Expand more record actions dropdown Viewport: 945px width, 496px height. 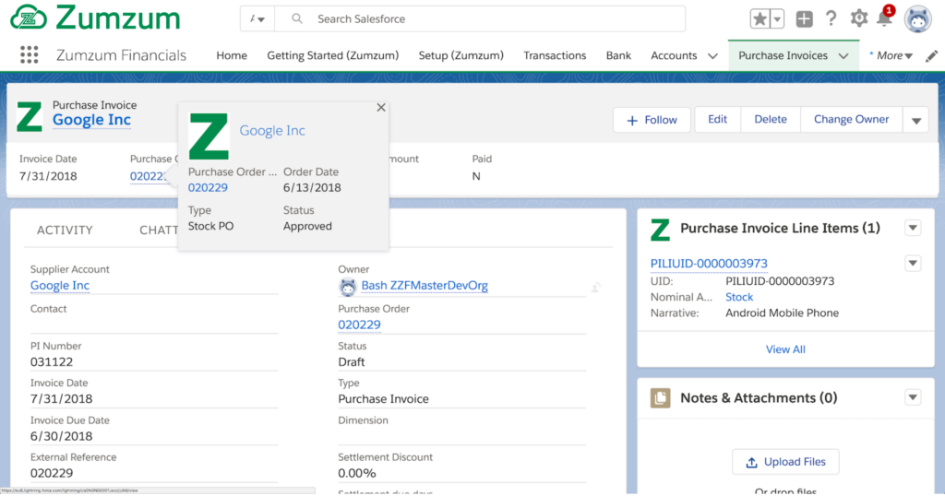point(916,120)
